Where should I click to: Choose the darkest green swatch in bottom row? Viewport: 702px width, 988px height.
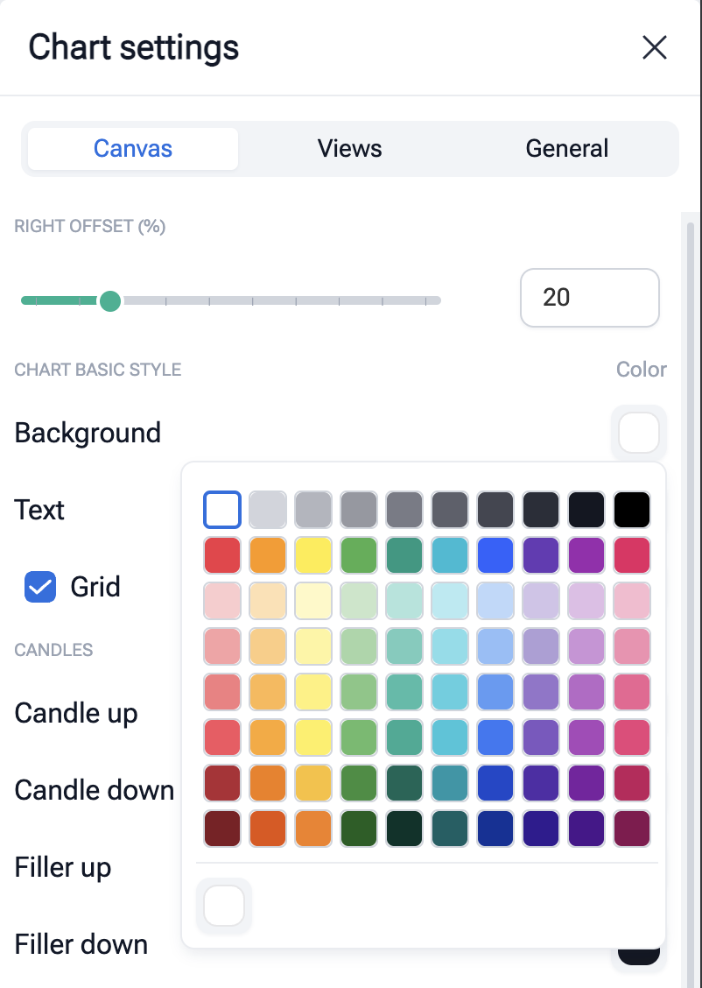(x=404, y=828)
